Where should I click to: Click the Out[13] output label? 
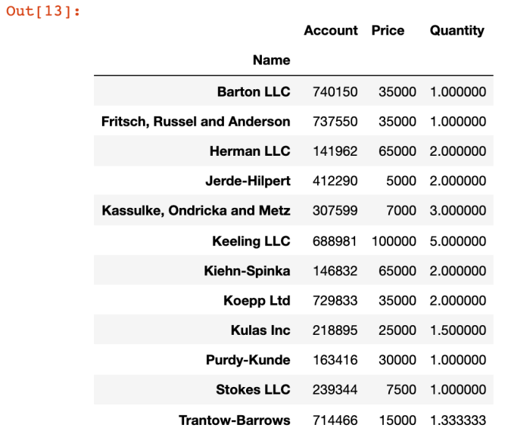[x=42, y=11]
